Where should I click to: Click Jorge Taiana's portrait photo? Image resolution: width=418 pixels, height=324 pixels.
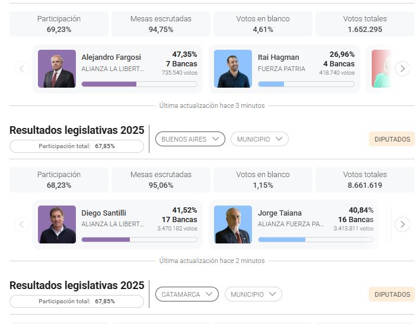233,224
